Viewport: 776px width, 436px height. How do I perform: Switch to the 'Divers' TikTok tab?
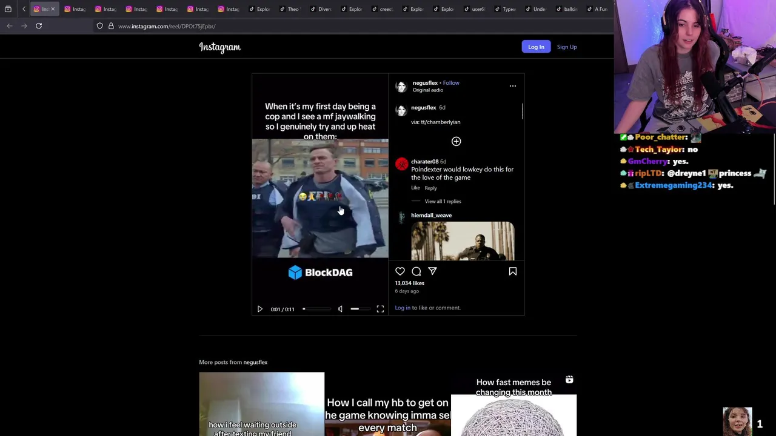click(320, 9)
